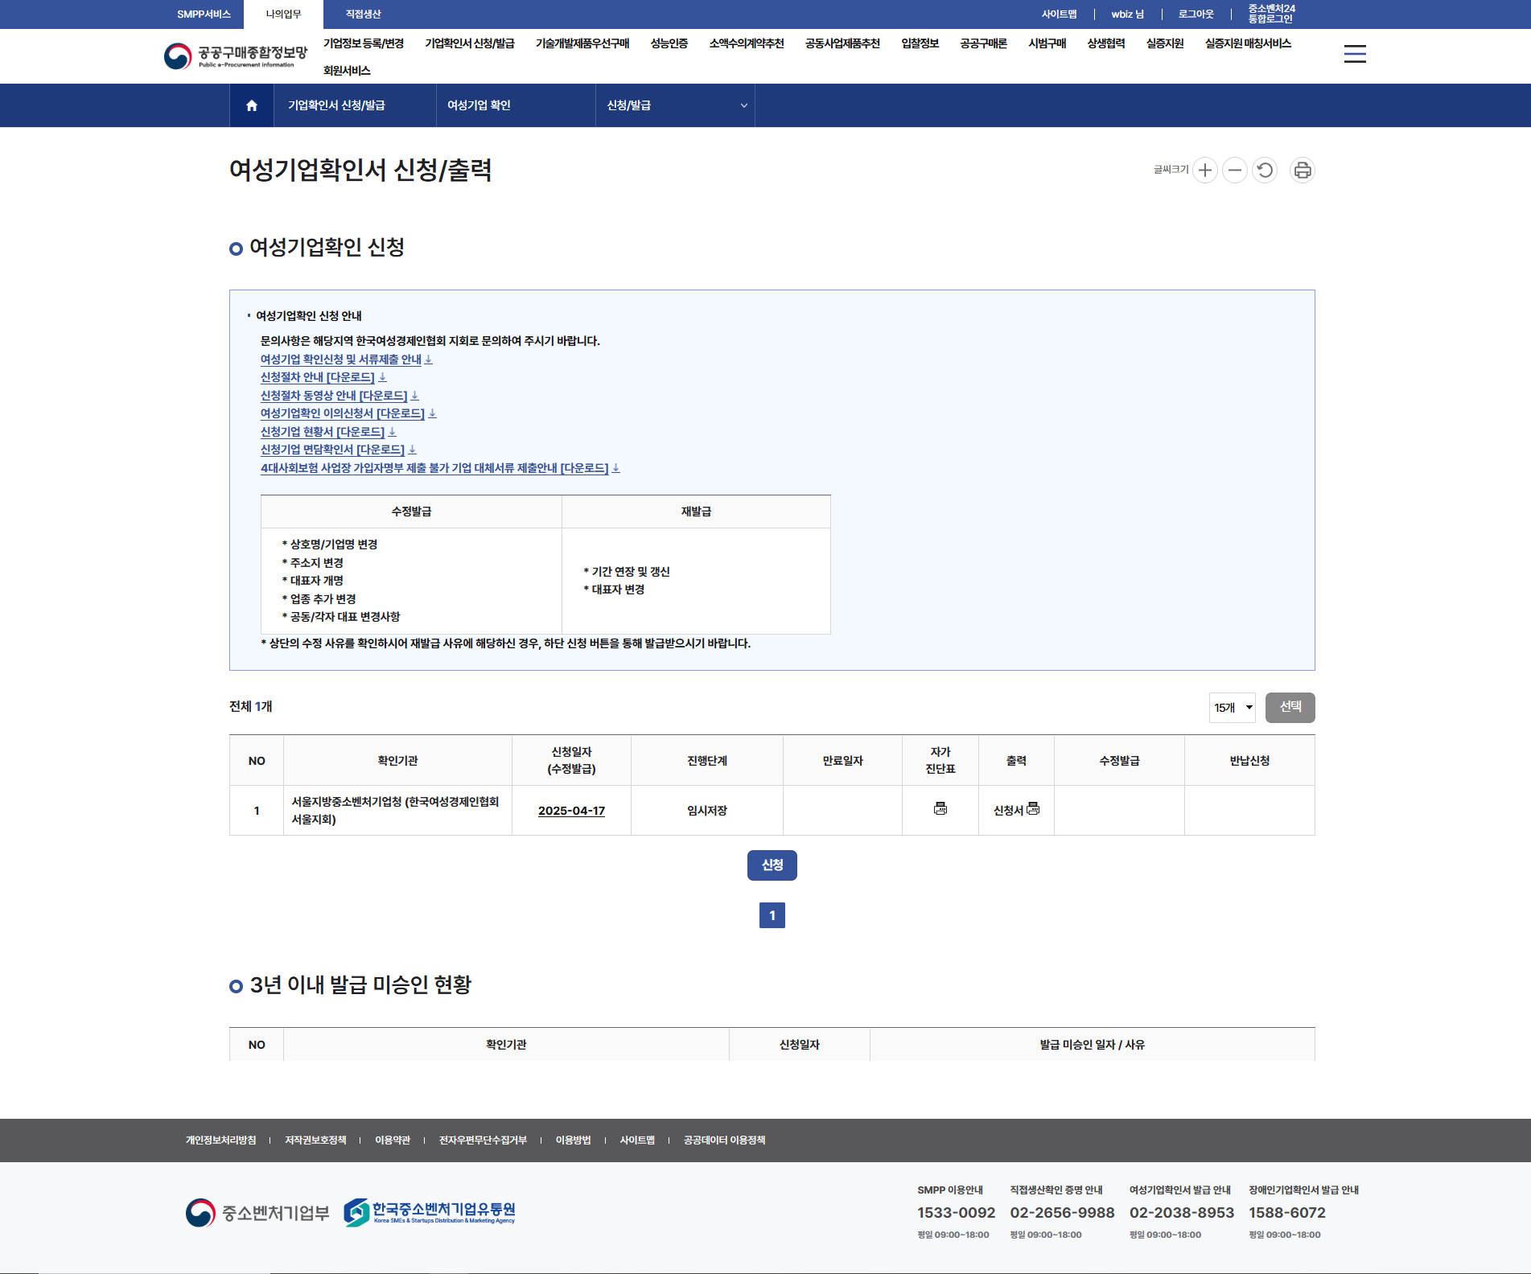Decrease font size with minus icon

point(1234,171)
